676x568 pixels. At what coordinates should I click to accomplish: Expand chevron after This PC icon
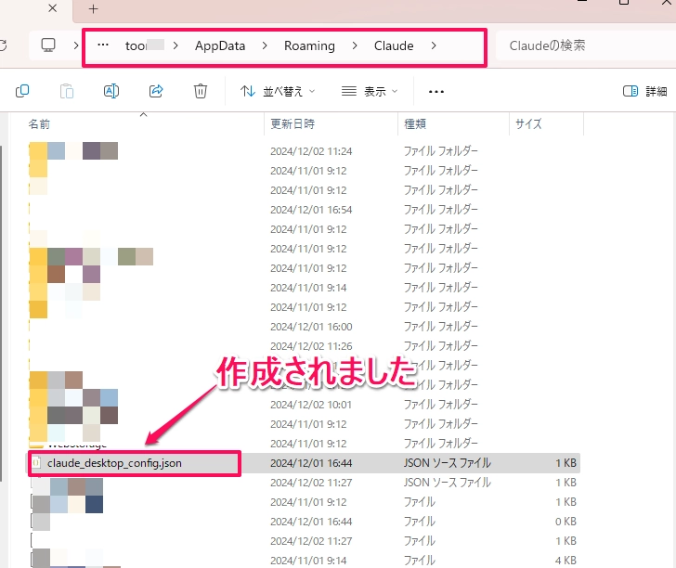(76, 45)
